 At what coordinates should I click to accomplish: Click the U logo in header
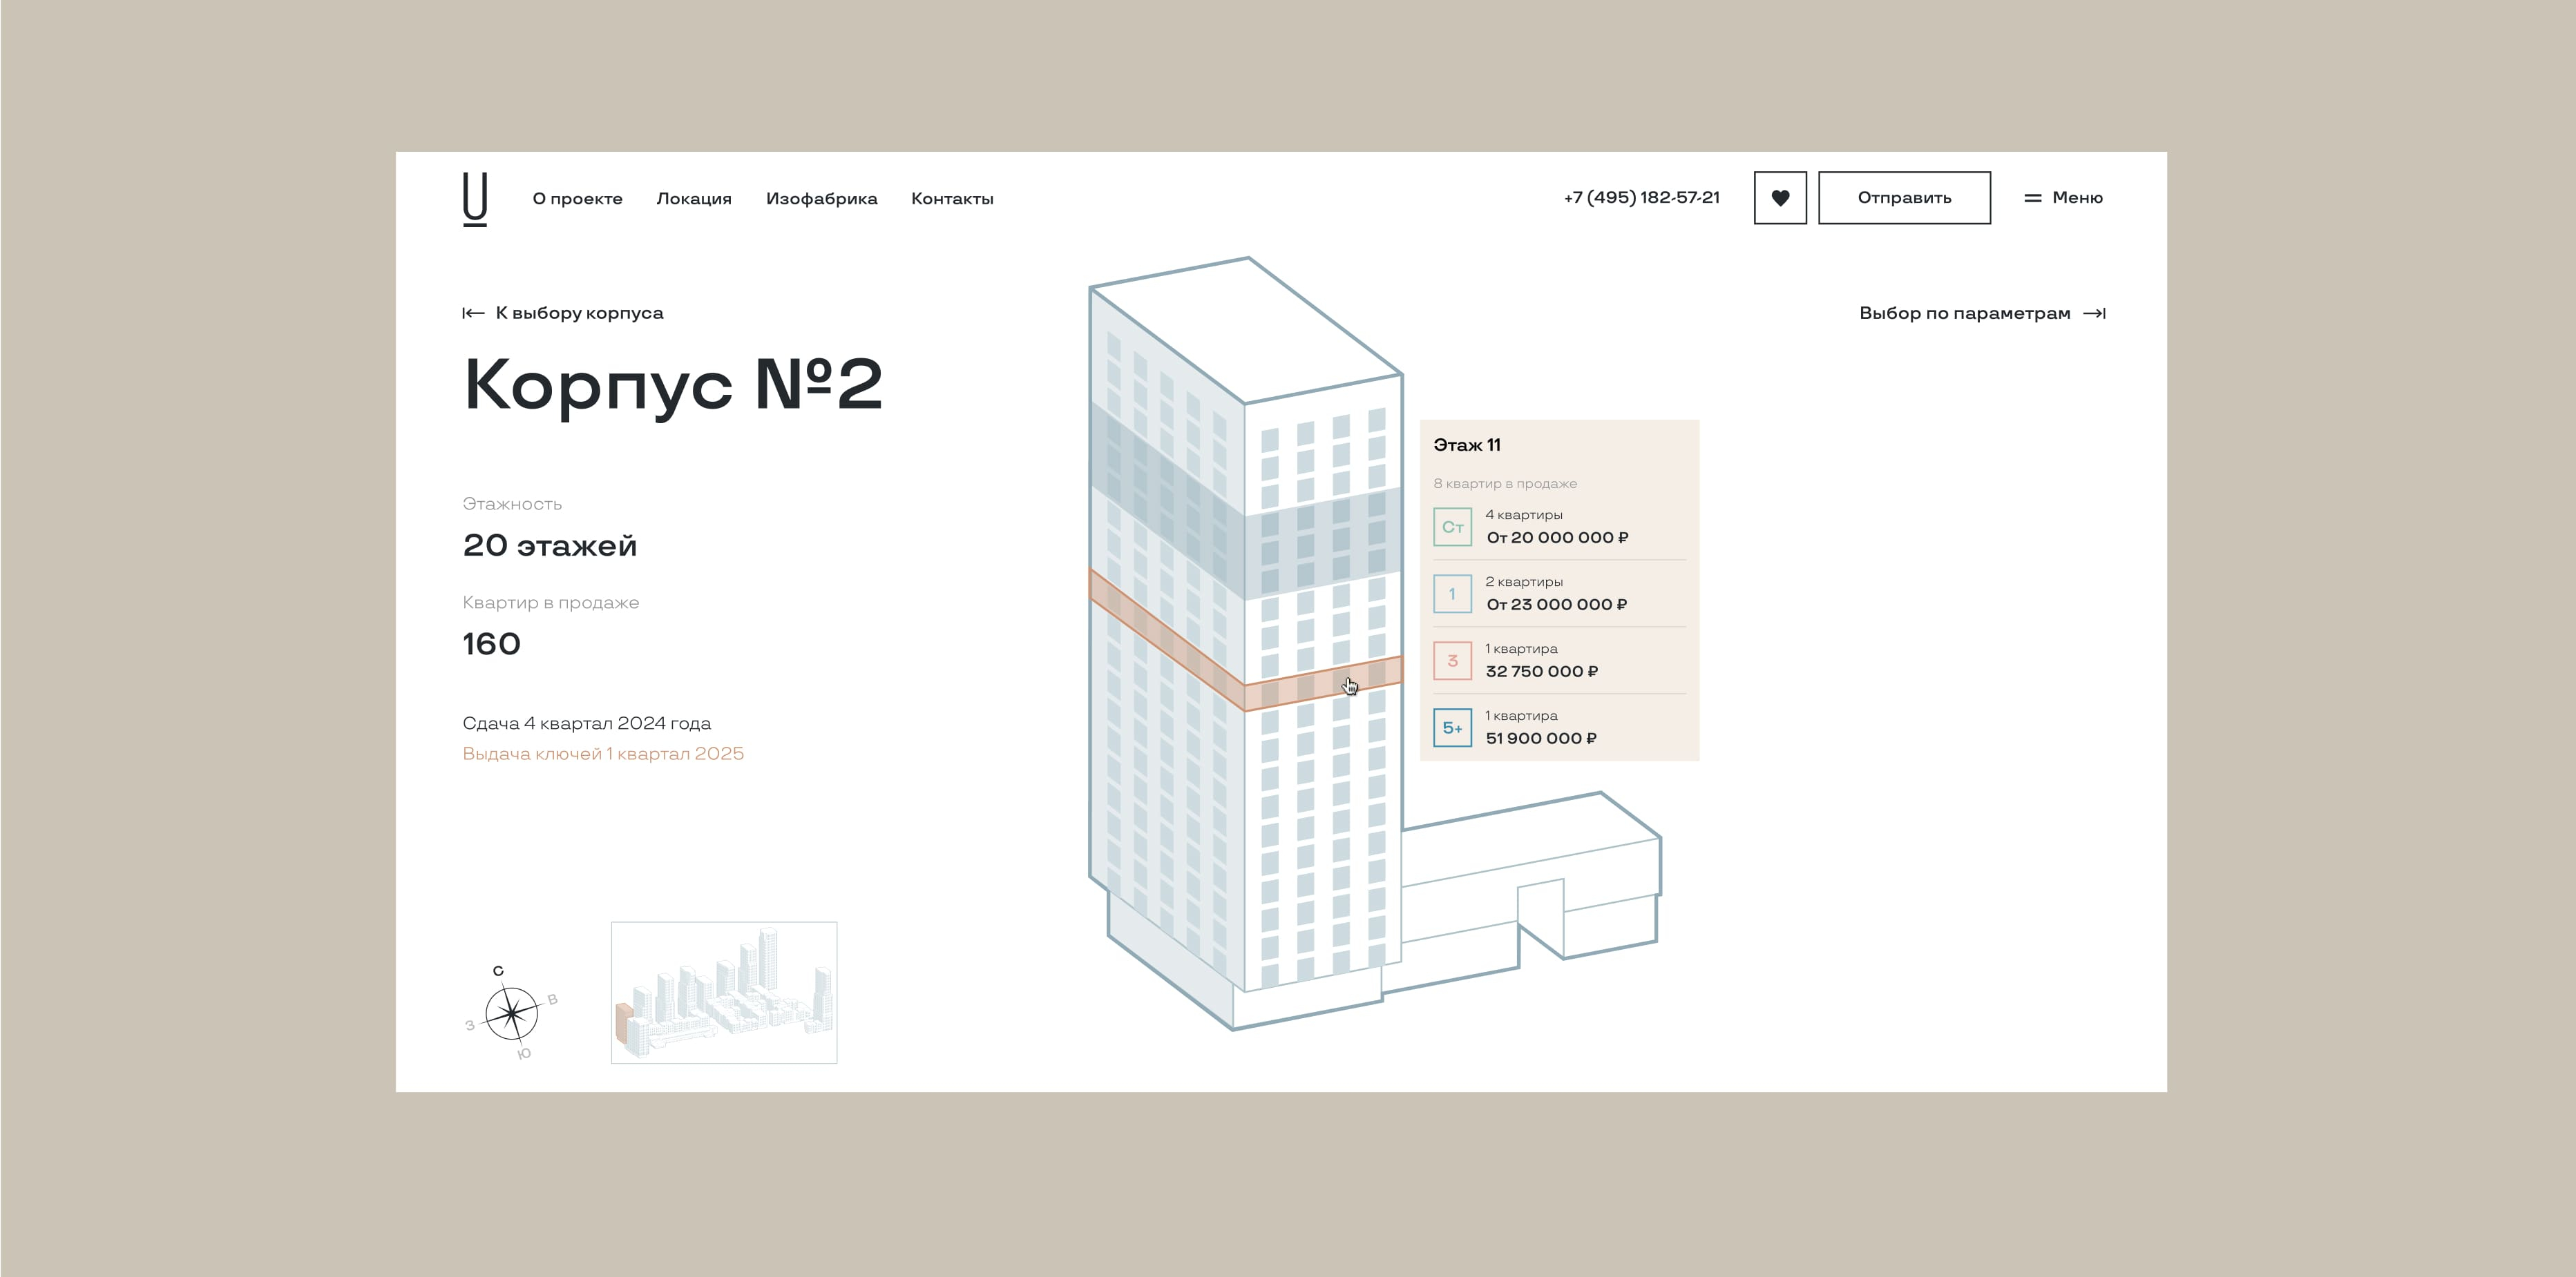[x=475, y=199]
